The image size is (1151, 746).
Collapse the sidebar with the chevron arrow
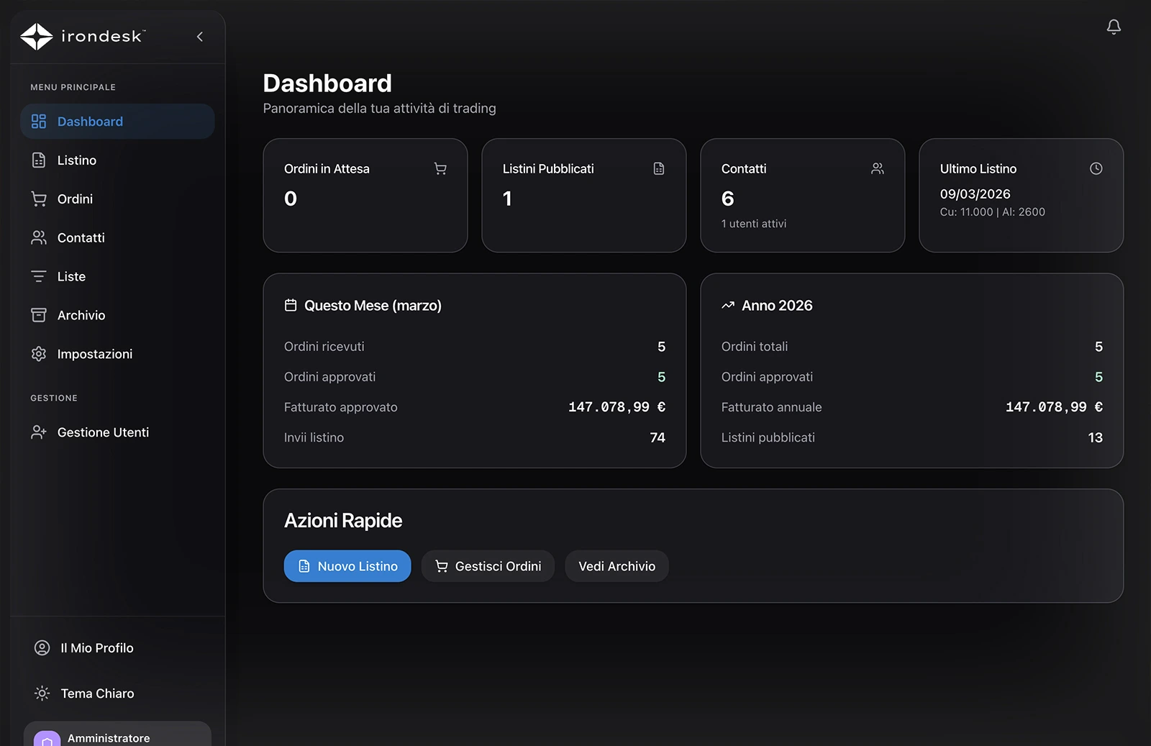click(200, 37)
